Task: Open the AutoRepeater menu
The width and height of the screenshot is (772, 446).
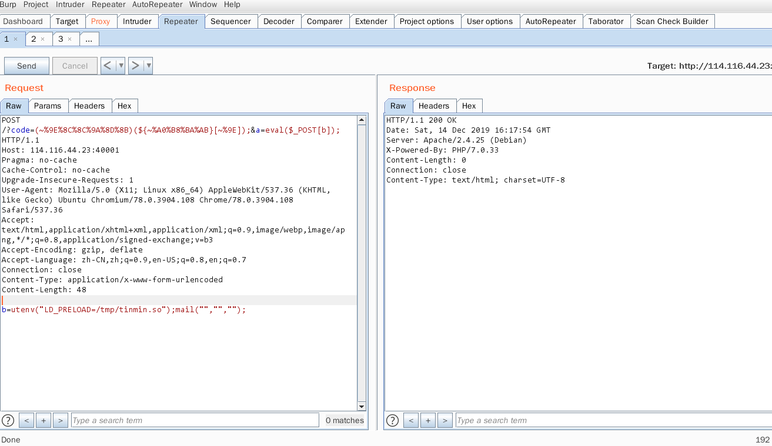Action: pos(158,4)
